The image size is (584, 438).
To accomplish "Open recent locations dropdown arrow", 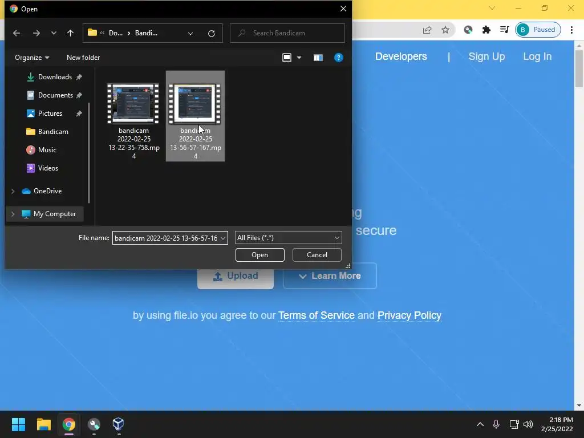I will point(54,33).
